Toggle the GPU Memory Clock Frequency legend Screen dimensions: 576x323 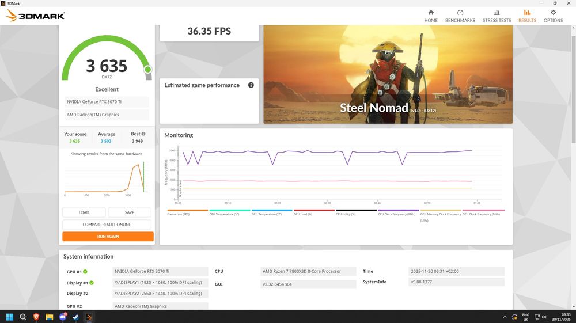[x=441, y=215]
